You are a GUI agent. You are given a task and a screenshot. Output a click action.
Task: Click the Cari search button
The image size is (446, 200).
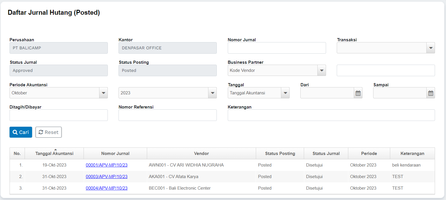coord(21,132)
